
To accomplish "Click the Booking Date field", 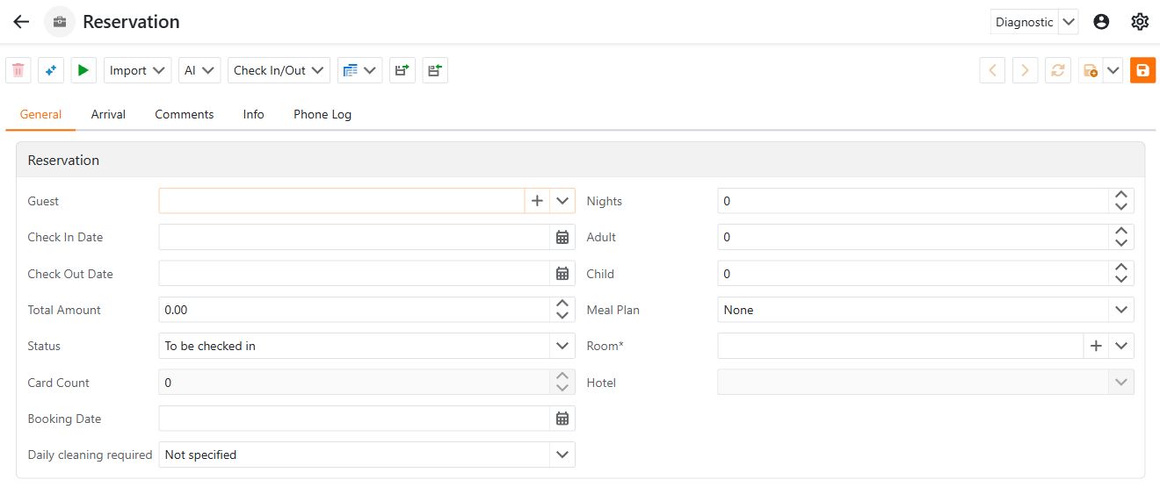I will point(354,419).
